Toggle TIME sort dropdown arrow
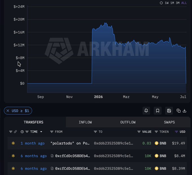Image resolution: width=192 pixels, height=175 pixels. coord(41,132)
